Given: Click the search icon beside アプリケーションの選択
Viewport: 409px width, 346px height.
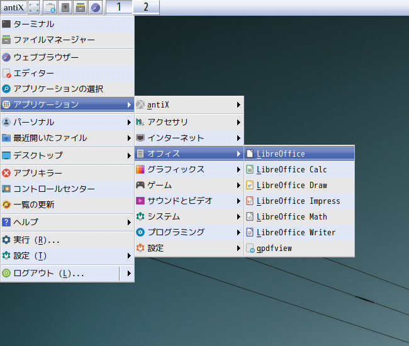Looking at the screenshot, I should (x=6, y=89).
